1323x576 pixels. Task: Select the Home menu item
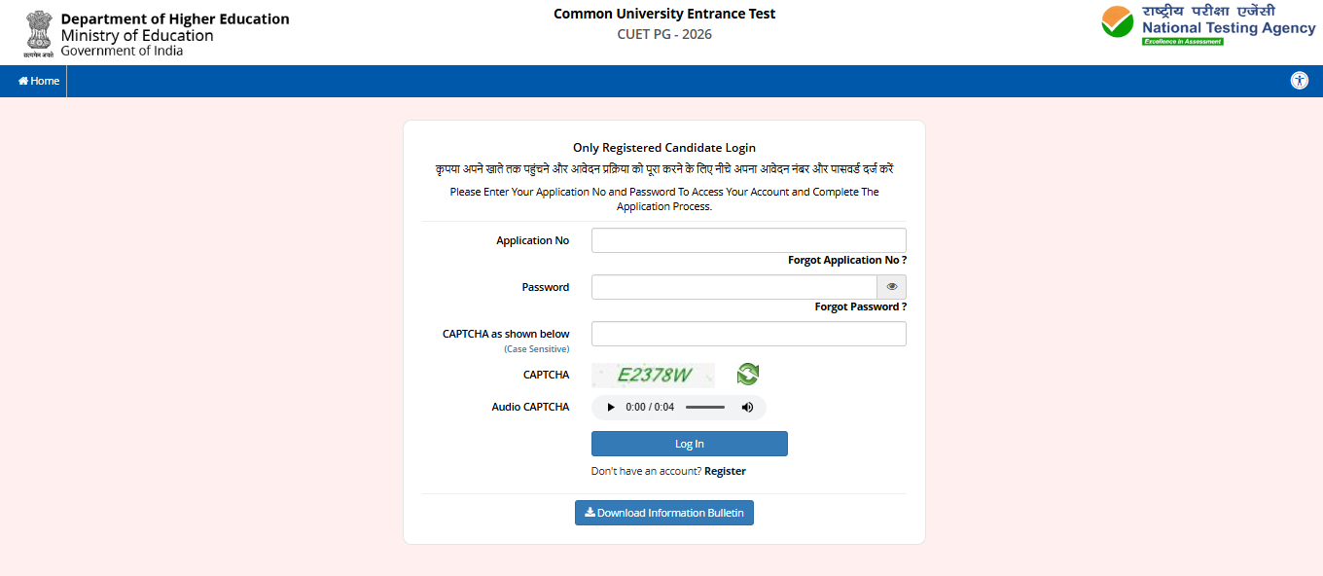(x=37, y=81)
